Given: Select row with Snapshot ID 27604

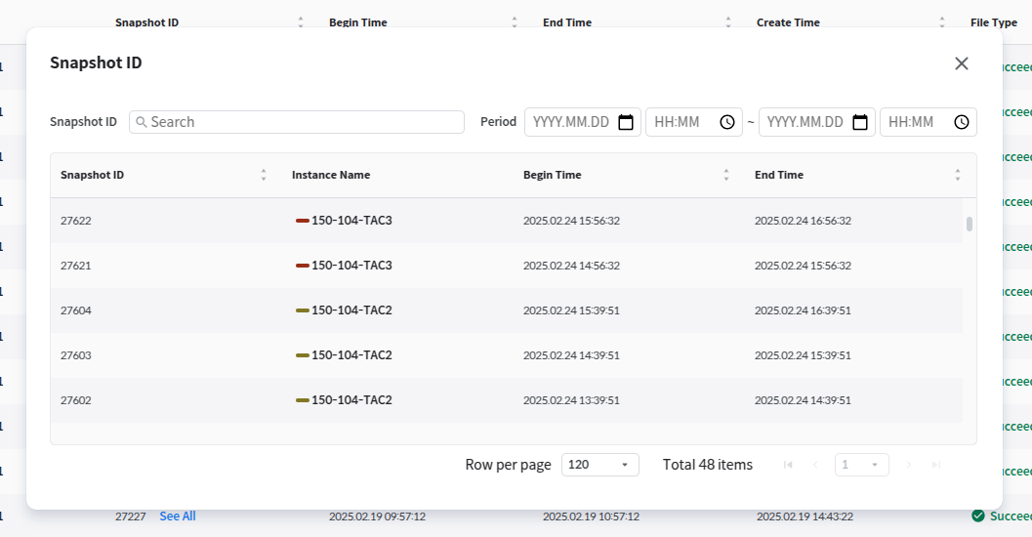Looking at the screenshot, I should point(76,310).
